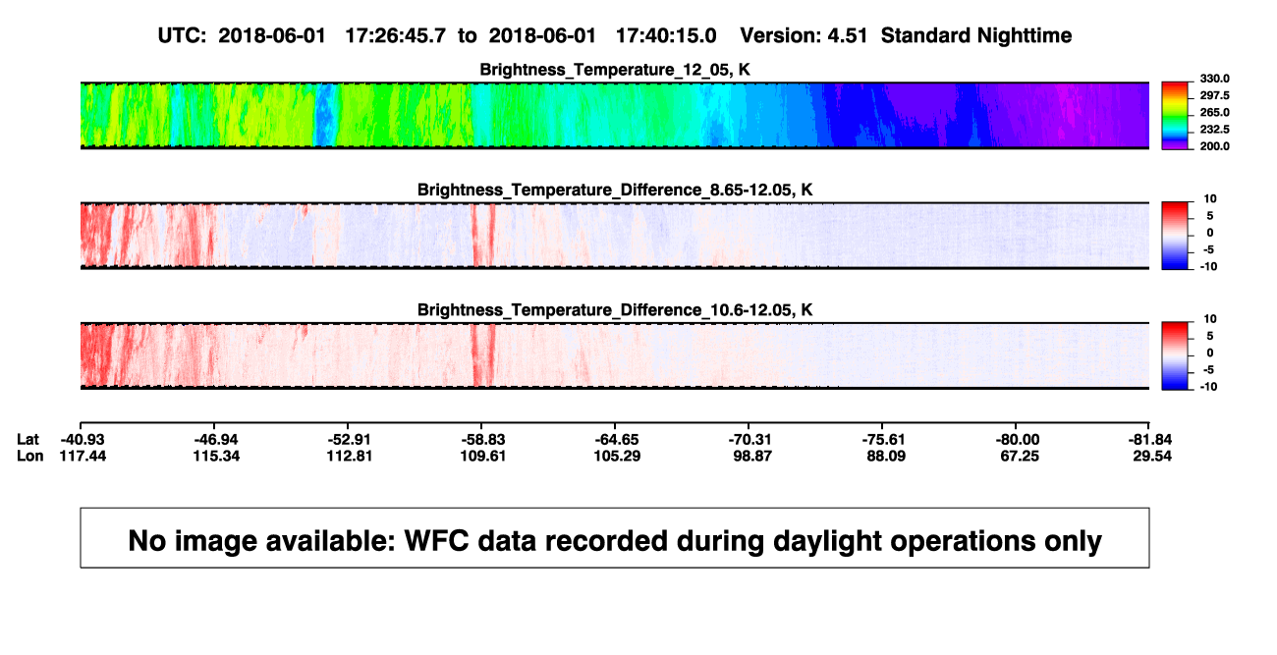Click the Lon axis label

coord(29,456)
